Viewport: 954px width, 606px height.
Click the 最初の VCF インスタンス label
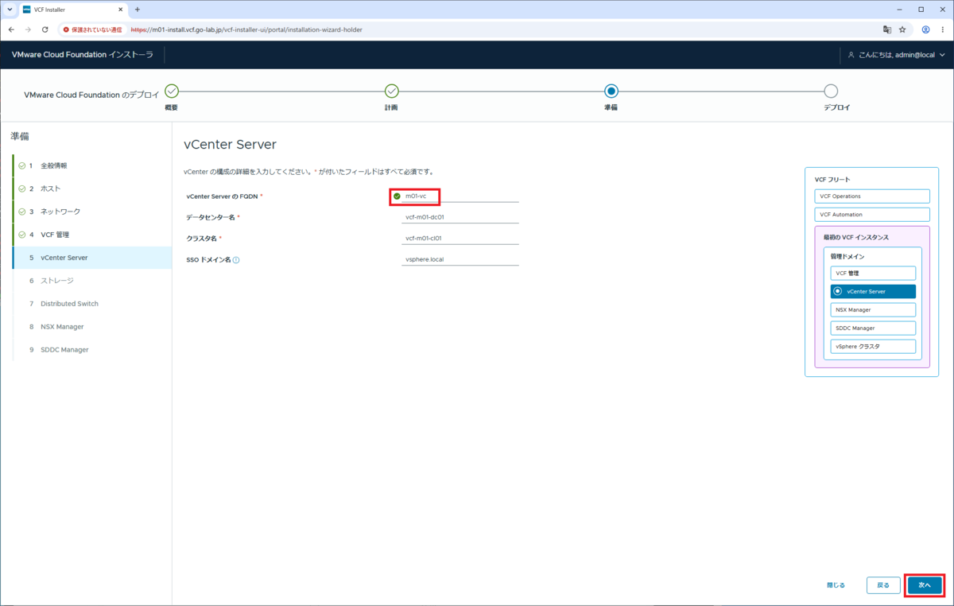[x=856, y=238]
